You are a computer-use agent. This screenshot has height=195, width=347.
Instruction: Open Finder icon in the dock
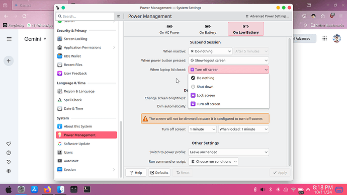pos(61,189)
